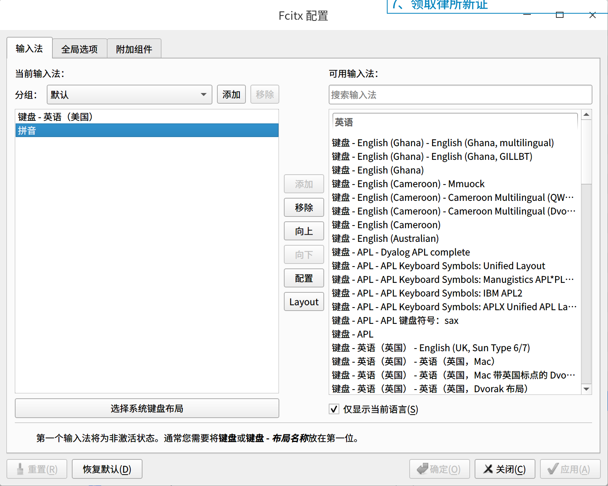
Task: Open the 全局选项 tab
Action: (x=79, y=49)
